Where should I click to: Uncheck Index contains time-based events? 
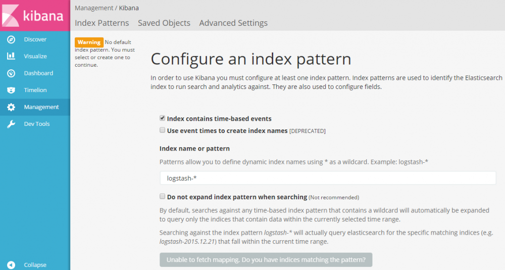[163, 118]
